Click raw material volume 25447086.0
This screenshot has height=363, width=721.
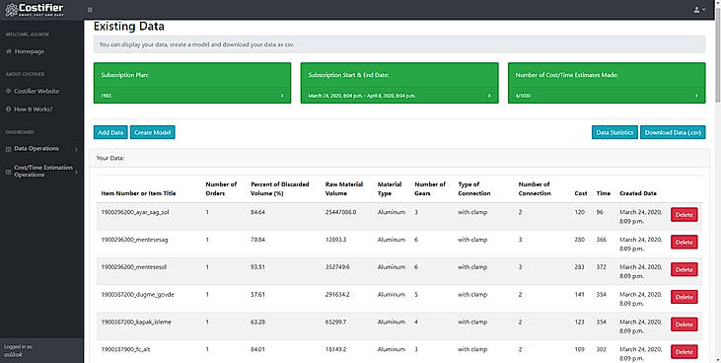(340, 212)
